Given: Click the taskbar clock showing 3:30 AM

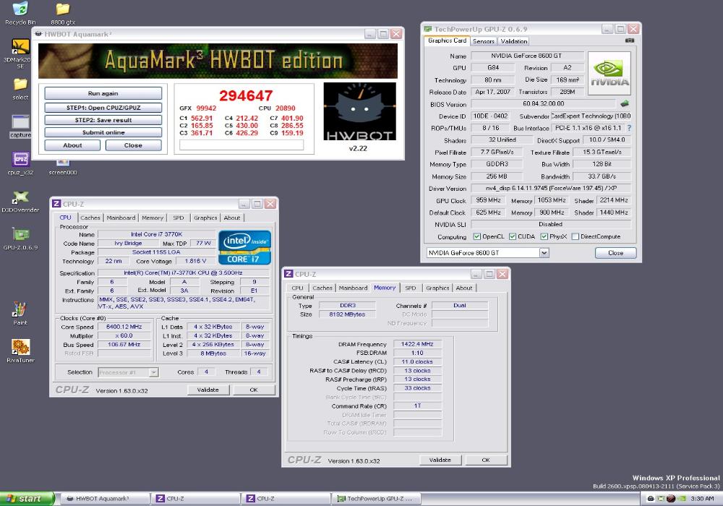Looking at the screenshot, I should click(702, 499).
